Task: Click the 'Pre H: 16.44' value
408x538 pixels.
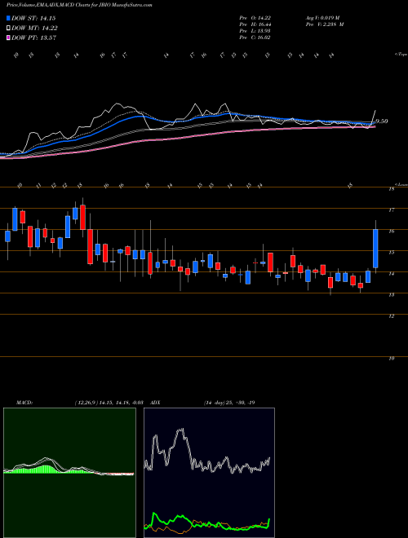Action: click(x=255, y=24)
